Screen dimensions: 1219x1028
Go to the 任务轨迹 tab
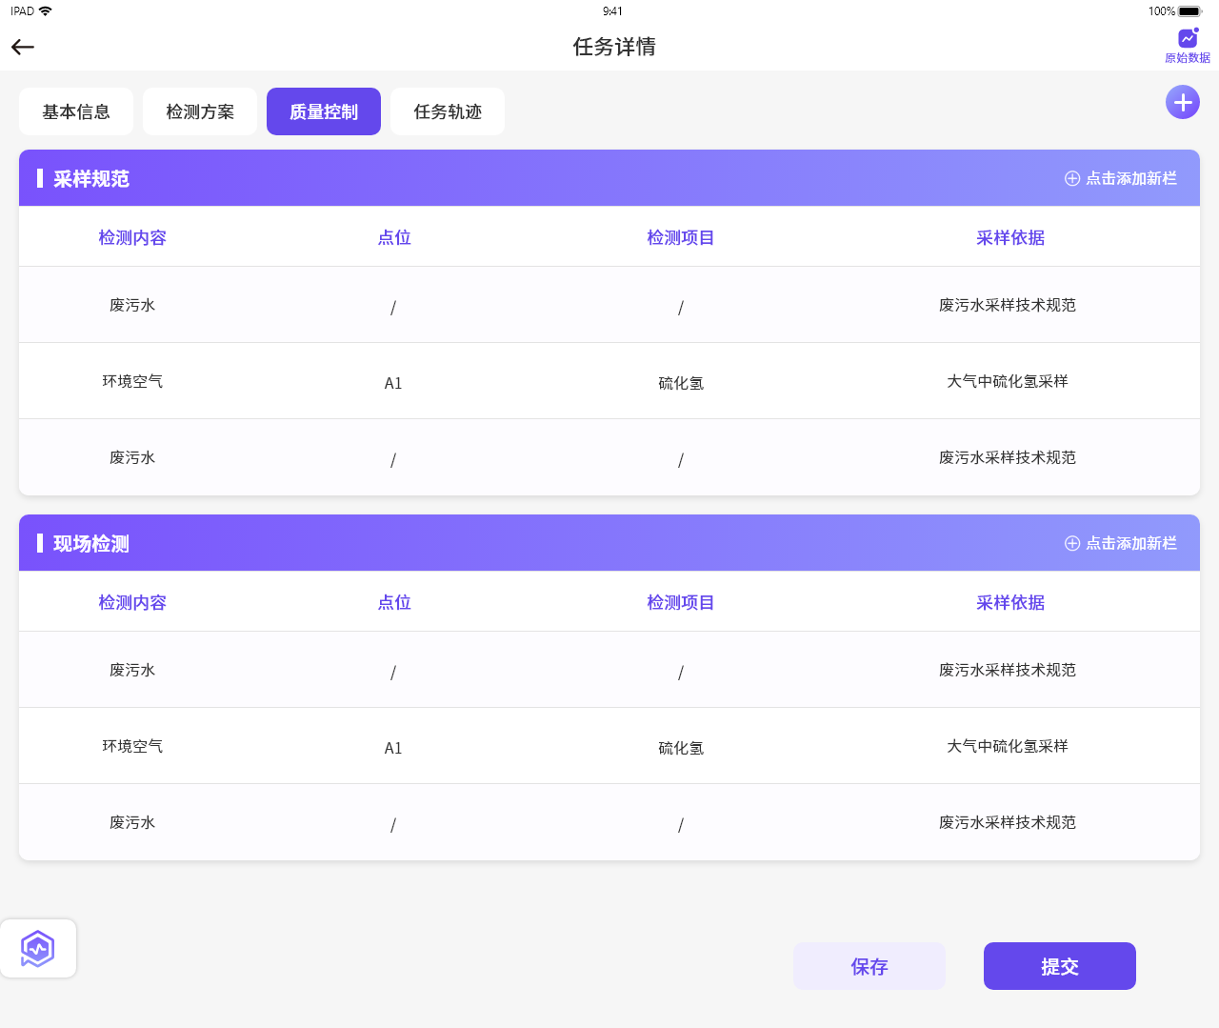click(x=448, y=111)
